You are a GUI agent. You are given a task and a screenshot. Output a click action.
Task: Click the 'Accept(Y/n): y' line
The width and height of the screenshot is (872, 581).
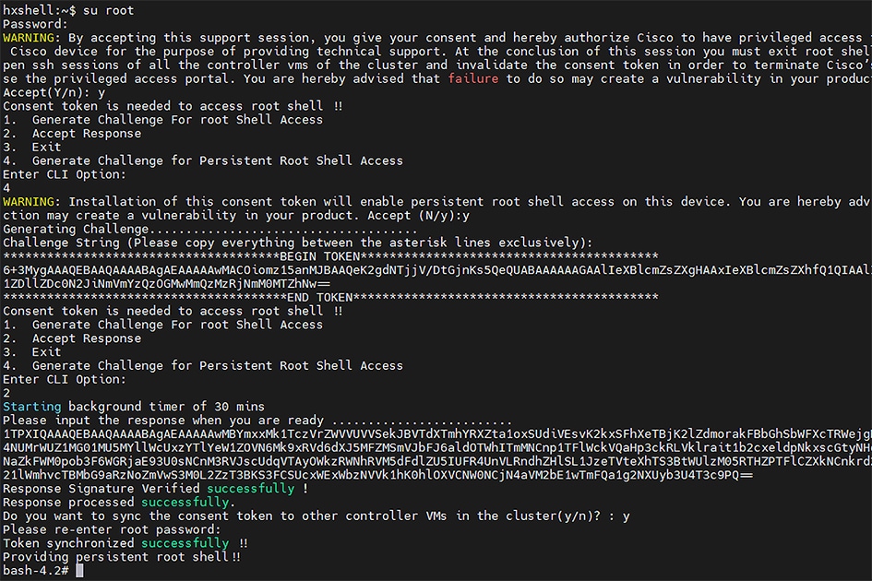pos(54,92)
